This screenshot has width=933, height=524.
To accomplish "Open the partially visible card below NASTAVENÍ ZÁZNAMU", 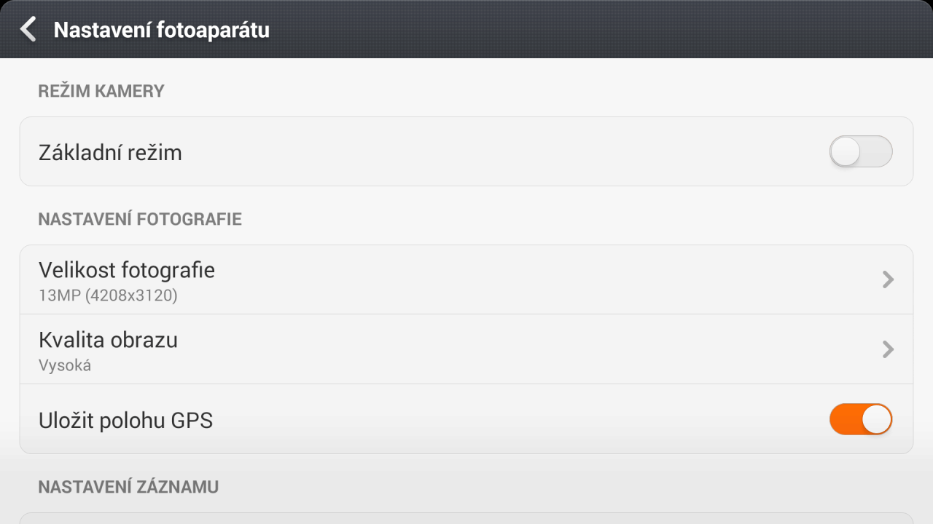I will tap(466, 518).
